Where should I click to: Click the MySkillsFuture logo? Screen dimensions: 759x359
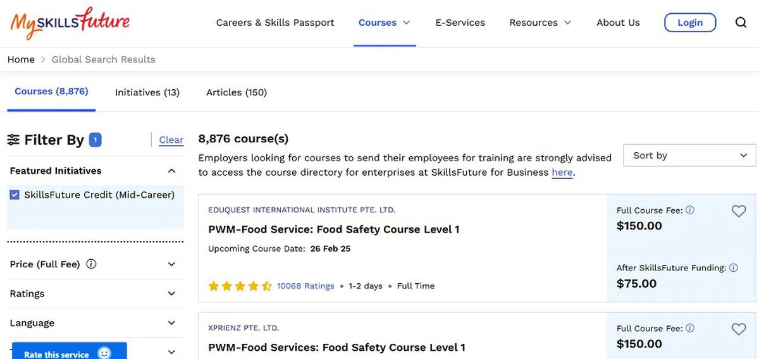click(x=70, y=23)
